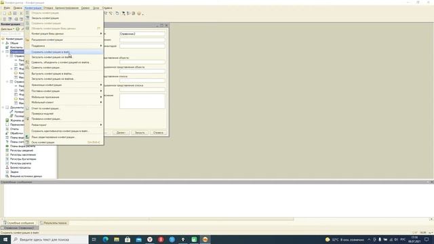This screenshot has height=244, width=434.
Task: Choose Выгрузить конфигурацию в файлы entry
Action: pyautogui.click(x=64, y=74)
